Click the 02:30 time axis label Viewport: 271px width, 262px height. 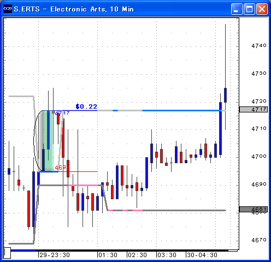(x=137, y=255)
